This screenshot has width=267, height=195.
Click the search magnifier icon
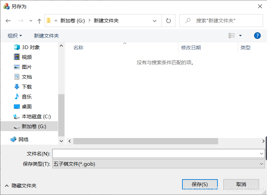188,20
